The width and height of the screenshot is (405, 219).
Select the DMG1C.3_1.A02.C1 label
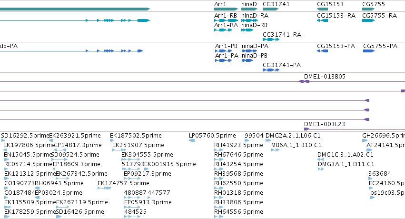point(346,155)
